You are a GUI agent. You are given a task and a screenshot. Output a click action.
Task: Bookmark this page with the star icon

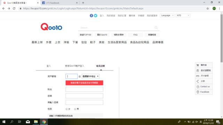point(208,8)
